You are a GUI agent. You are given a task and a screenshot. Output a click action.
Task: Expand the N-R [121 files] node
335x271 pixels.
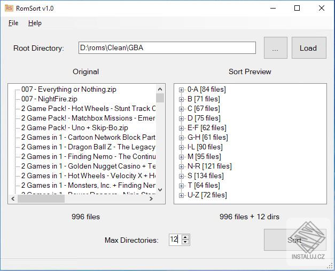click(x=181, y=166)
